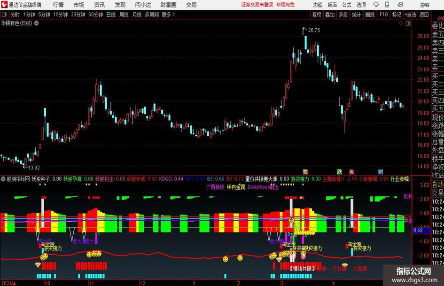Click the 广西板块 sector label

coord(215,187)
